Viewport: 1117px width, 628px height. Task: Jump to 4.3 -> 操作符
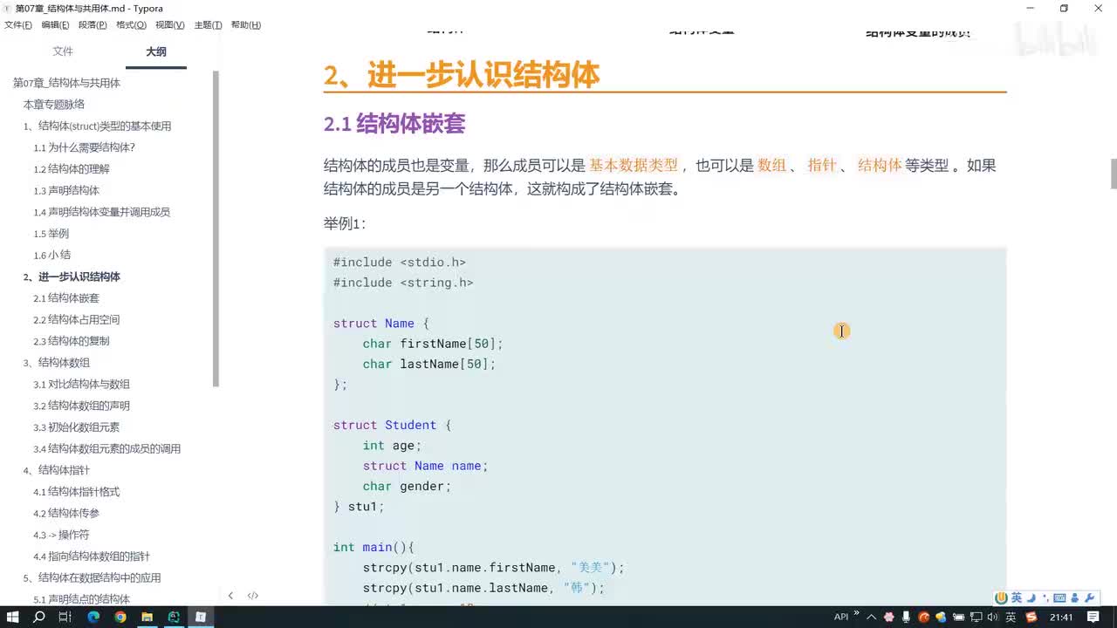click(x=61, y=535)
